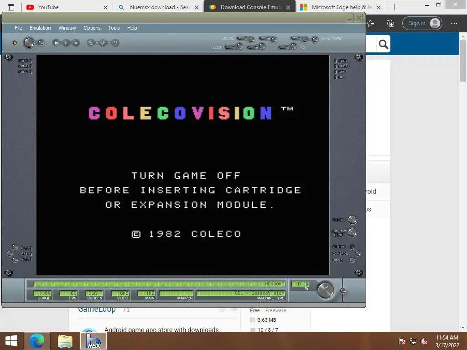Open Edge settings and more menu
467x350 pixels.
[x=454, y=23]
